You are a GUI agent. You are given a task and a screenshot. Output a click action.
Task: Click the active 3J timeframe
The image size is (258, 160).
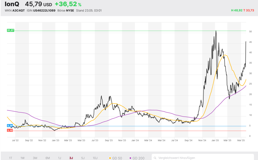coord(71,158)
